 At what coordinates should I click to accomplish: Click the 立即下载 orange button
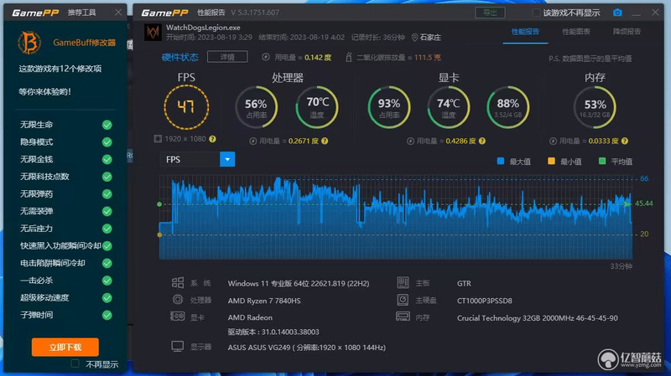tap(65, 347)
